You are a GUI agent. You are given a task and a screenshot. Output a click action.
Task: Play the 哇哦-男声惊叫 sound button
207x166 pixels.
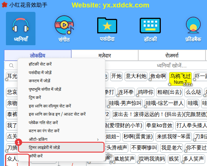click(125, 103)
